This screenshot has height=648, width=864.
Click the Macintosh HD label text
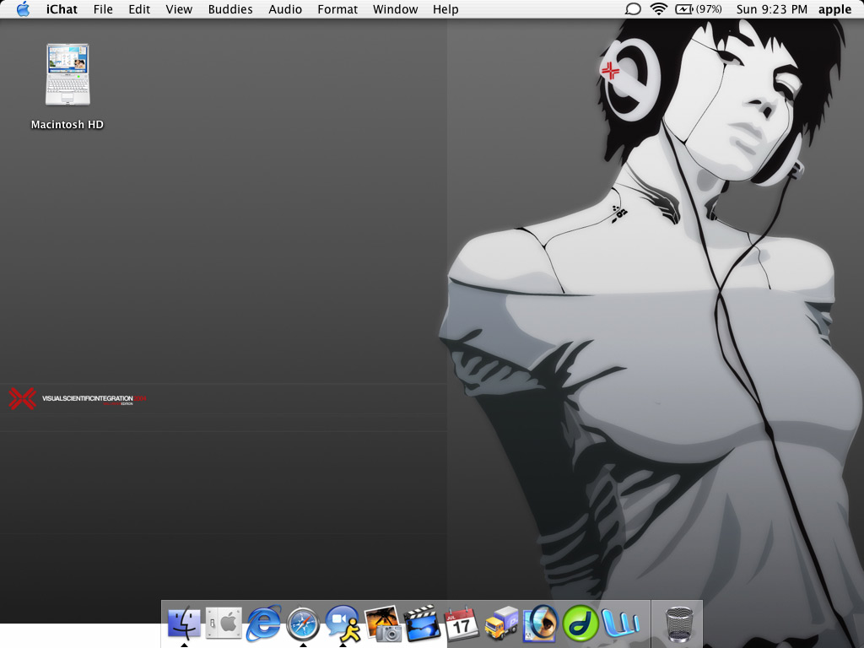(67, 125)
